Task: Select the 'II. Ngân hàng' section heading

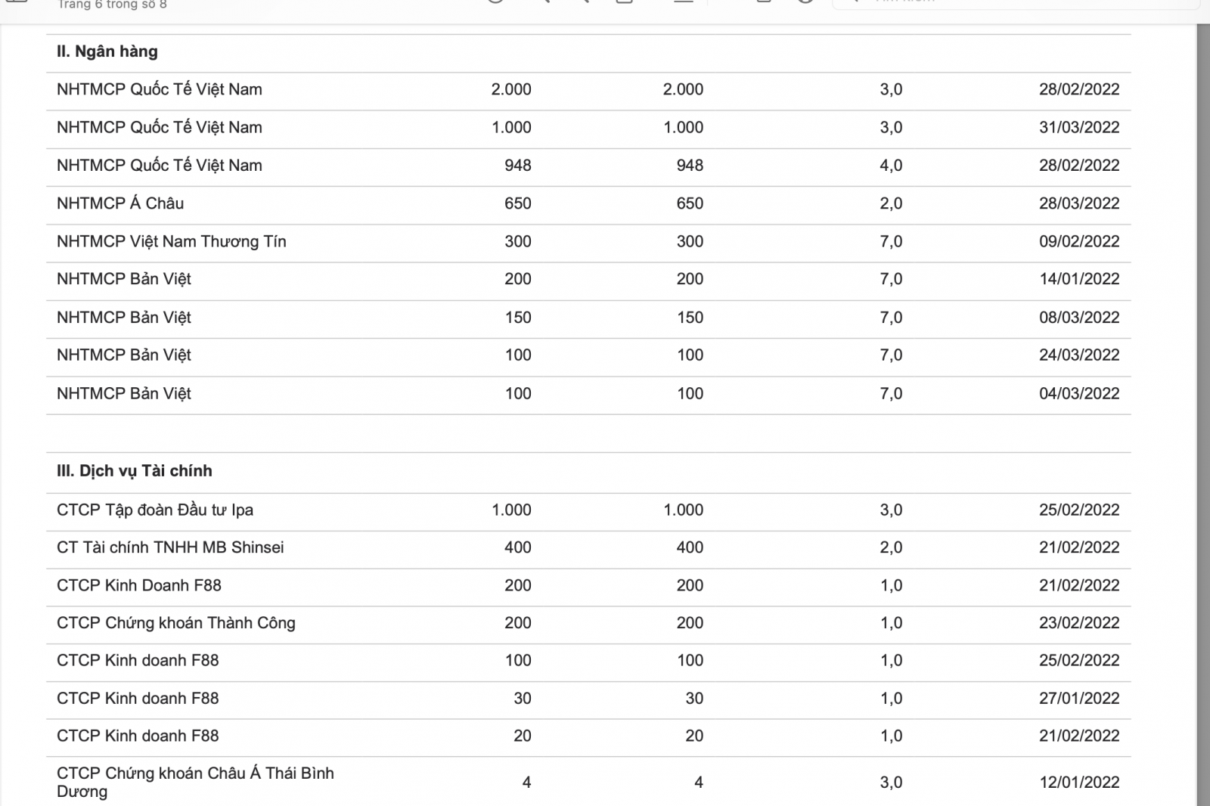Action: (x=107, y=51)
